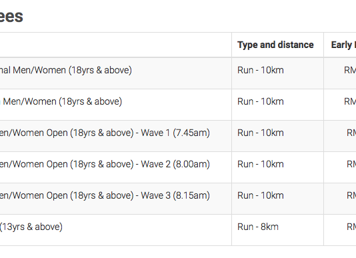Click the 'Type and distance' column header

tap(275, 45)
